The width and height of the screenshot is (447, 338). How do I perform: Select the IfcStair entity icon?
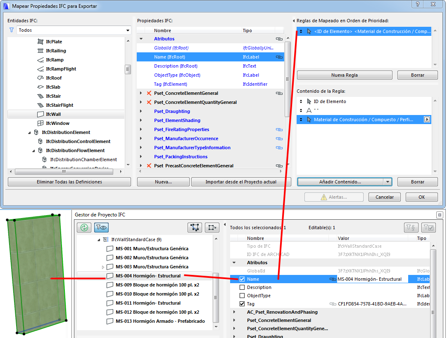pos(40,96)
